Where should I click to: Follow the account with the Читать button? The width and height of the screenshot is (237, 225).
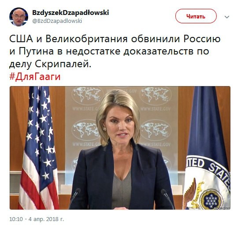(196, 16)
